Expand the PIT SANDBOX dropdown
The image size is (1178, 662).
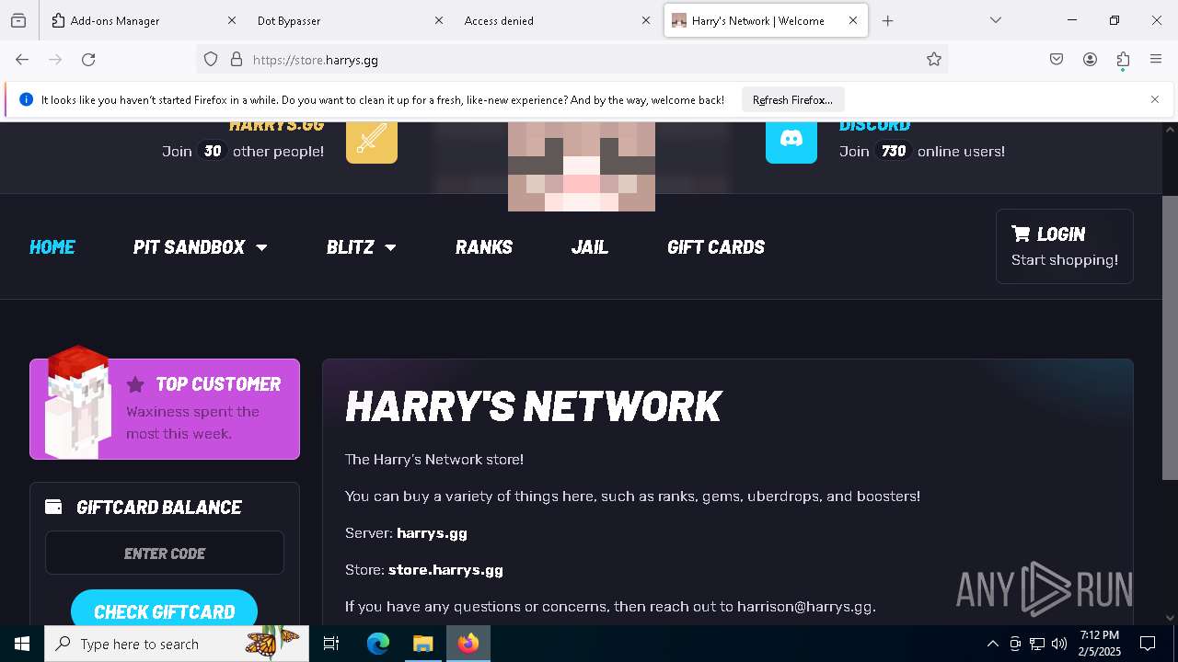tap(200, 246)
